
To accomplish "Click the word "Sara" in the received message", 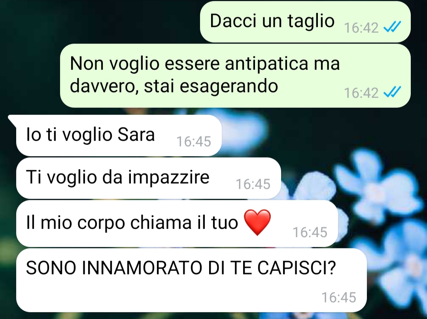I will pyautogui.click(x=136, y=135).
